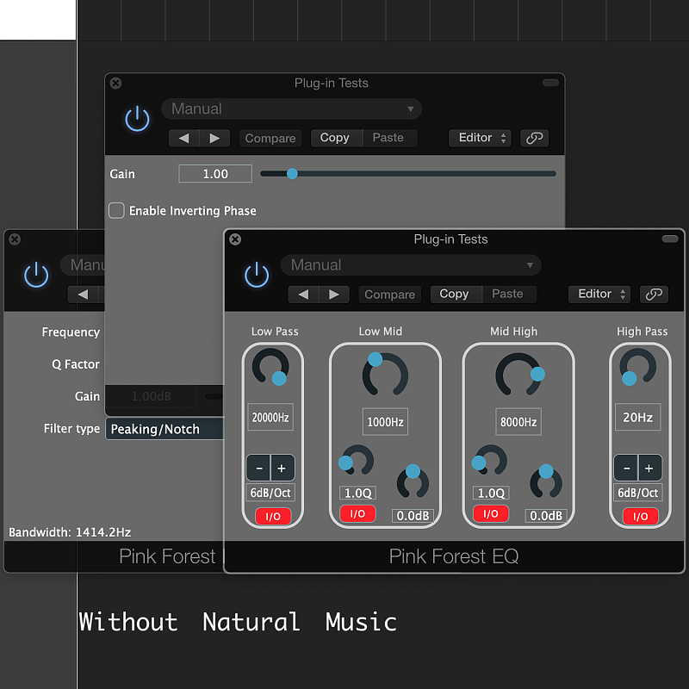689x689 pixels.
Task: Open Manual preset dropdown in left filter window
Action: tap(83, 265)
